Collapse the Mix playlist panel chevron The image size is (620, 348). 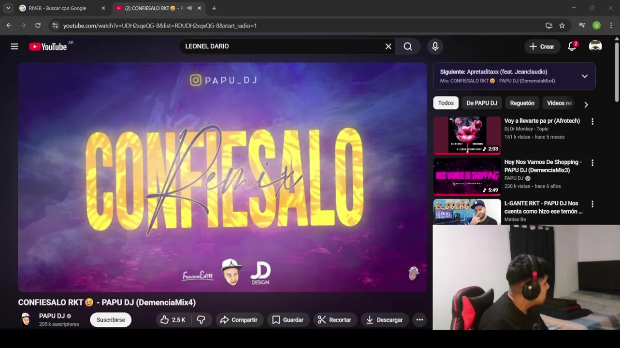585,76
